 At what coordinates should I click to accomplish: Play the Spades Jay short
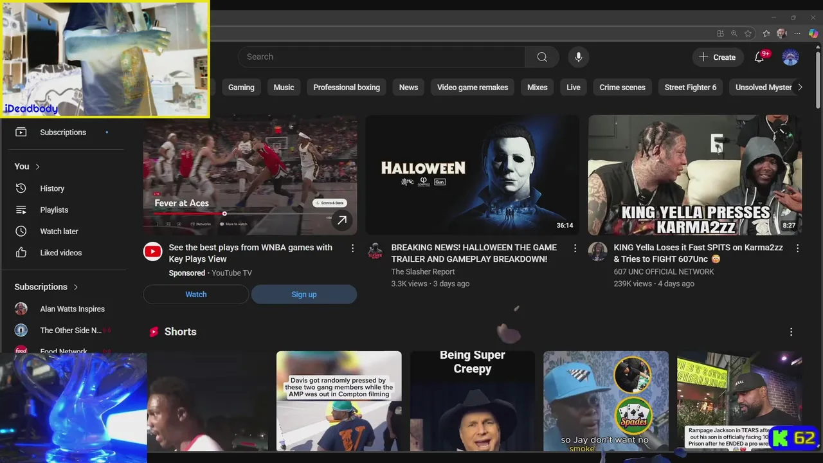[606, 401]
